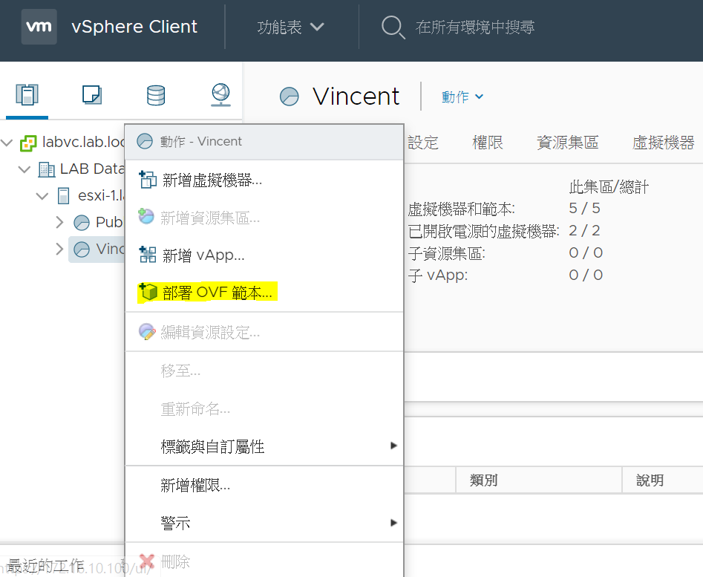Switch to the 資源集區 tab
Viewport: 703px width, 577px height.
[568, 143]
